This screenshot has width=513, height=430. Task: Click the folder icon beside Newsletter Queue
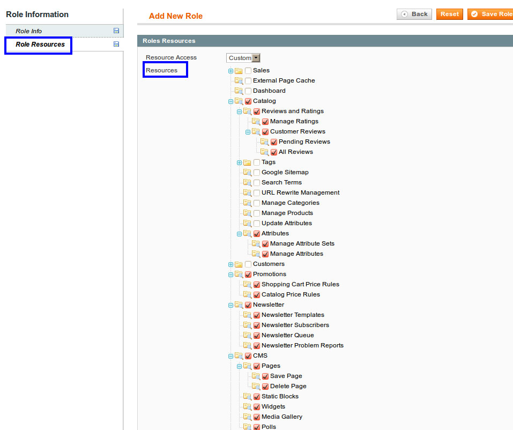(247, 336)
